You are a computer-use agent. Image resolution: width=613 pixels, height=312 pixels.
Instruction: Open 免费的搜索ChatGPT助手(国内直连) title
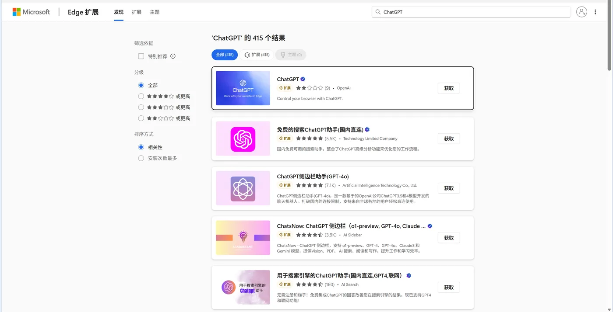pos(320,129)
